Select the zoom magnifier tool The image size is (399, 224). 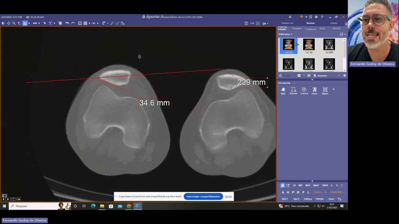tap(14, 23)
